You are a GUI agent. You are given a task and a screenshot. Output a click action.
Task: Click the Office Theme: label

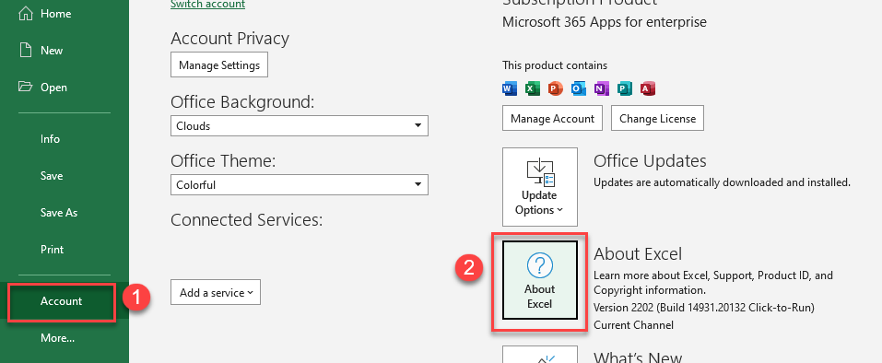223,161
